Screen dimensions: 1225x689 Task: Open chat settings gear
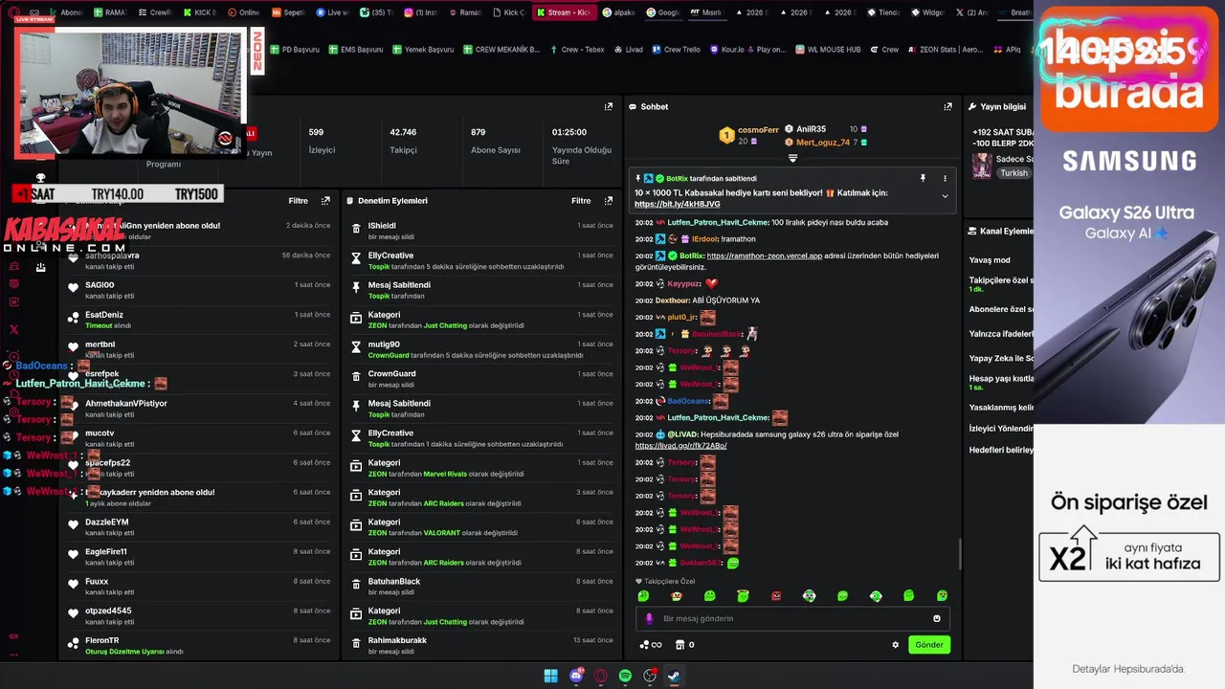click(896, 645)
